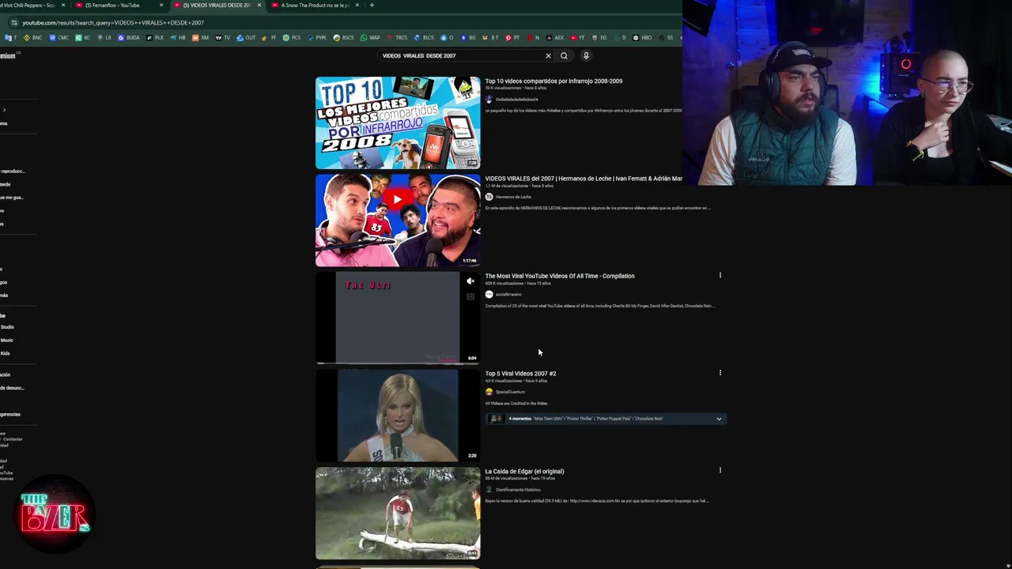
Task: Visit the socialtimesinc channel
Action: point(508,294)
